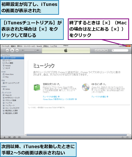
Task: Click the Previous track (rewind) button
Action: coord(7,50)
